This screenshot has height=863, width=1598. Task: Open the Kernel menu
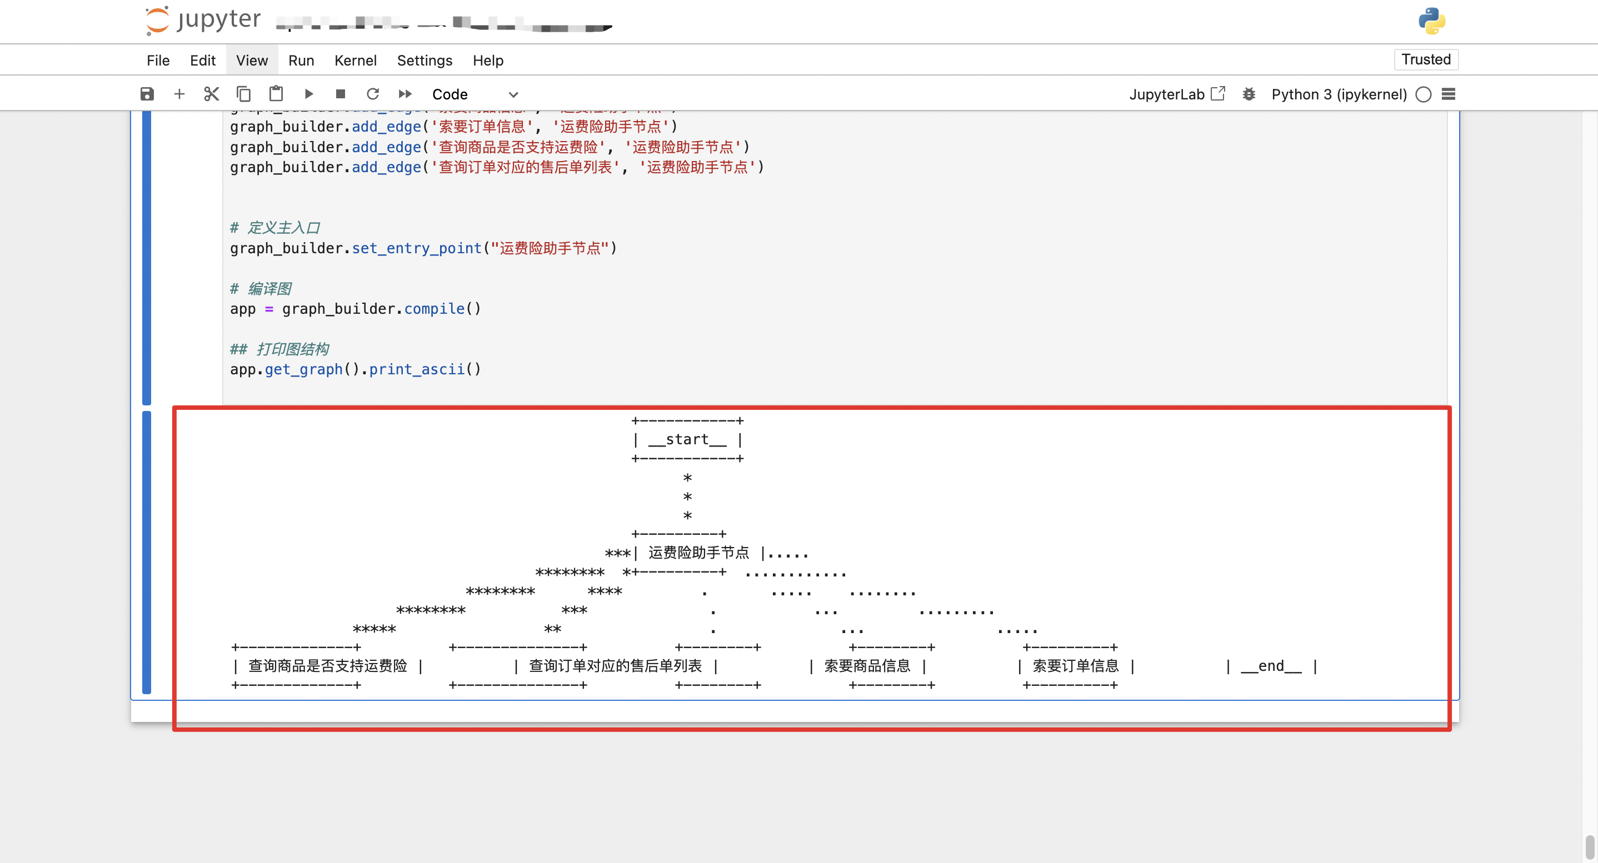356,61
